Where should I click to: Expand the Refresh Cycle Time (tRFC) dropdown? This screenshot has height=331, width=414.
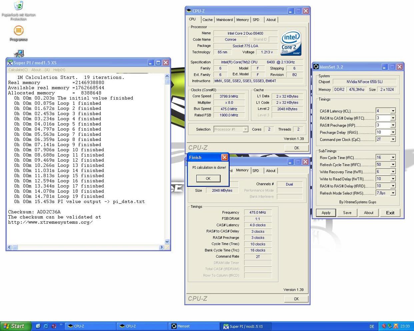(x=393, y=165)
